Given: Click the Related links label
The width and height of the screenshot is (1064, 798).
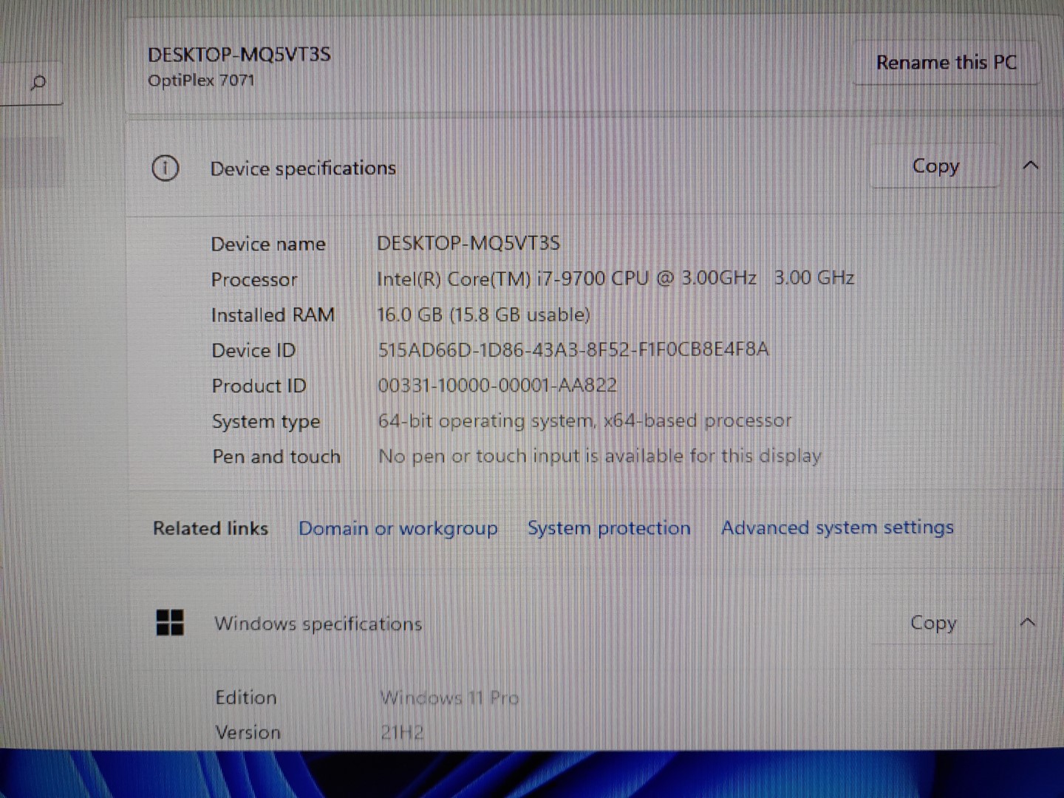Looking at the screenshot, I should (x=211, y=528).
